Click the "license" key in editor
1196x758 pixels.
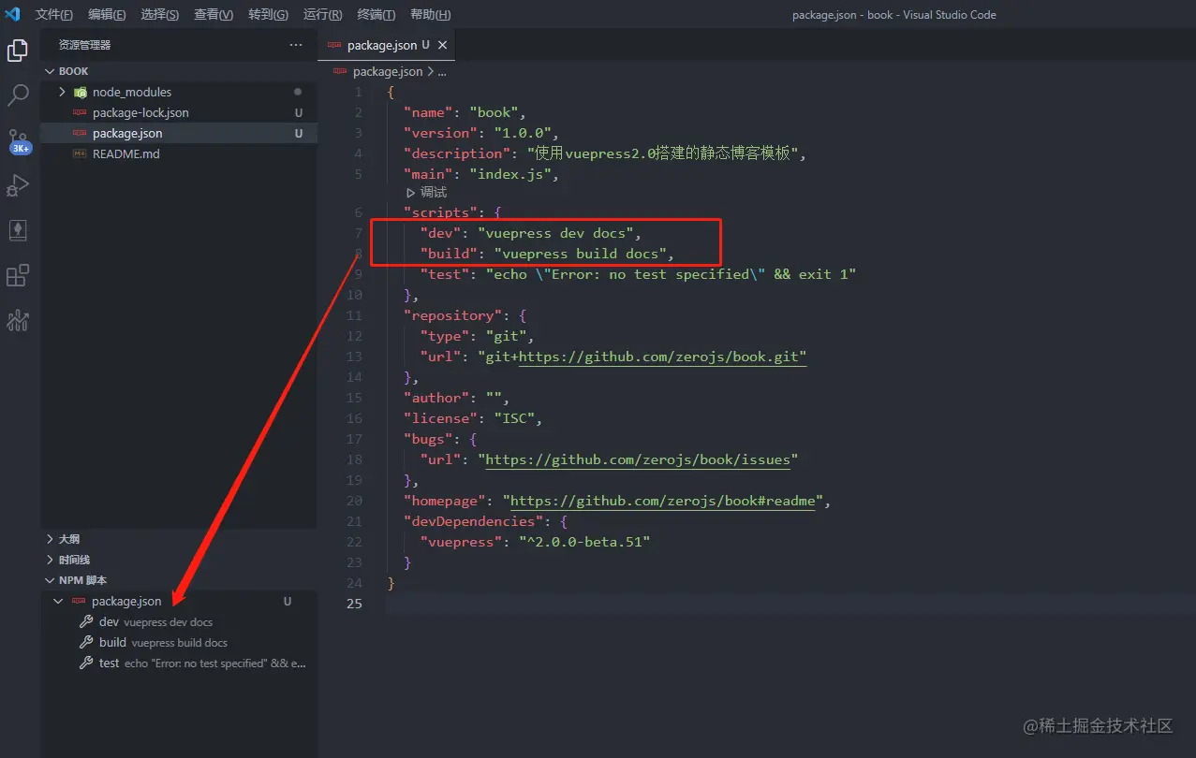click(440, 418)
